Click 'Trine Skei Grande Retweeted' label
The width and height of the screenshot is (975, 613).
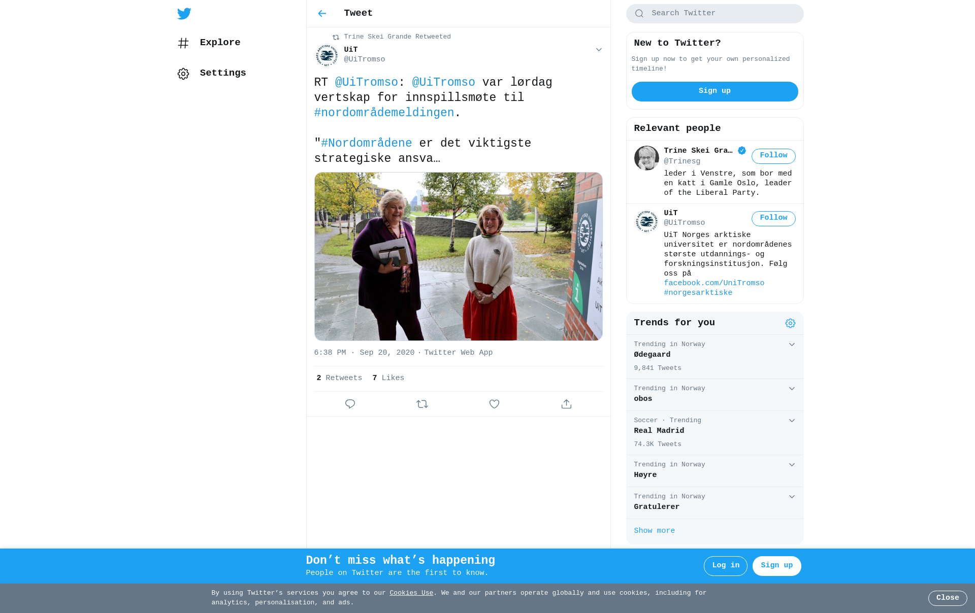pyautogui.click(x=397, y=37)
